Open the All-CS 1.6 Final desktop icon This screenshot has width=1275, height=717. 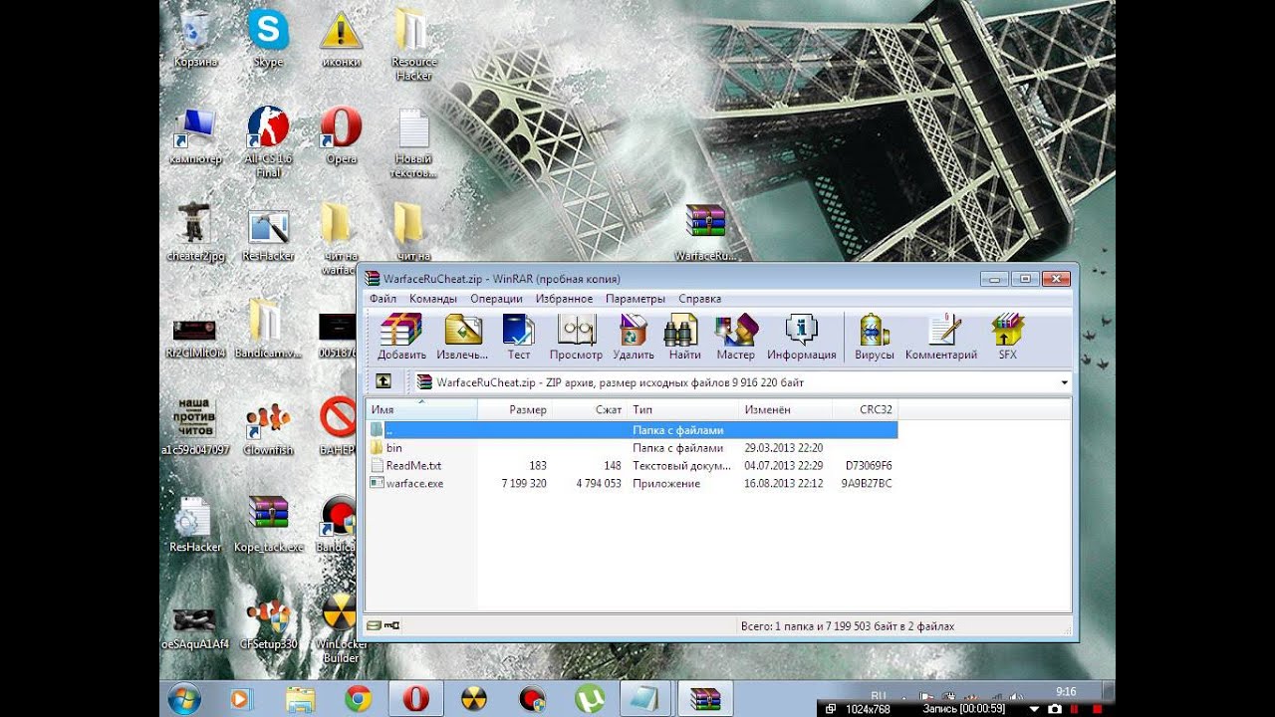click(x=268, y=141)
